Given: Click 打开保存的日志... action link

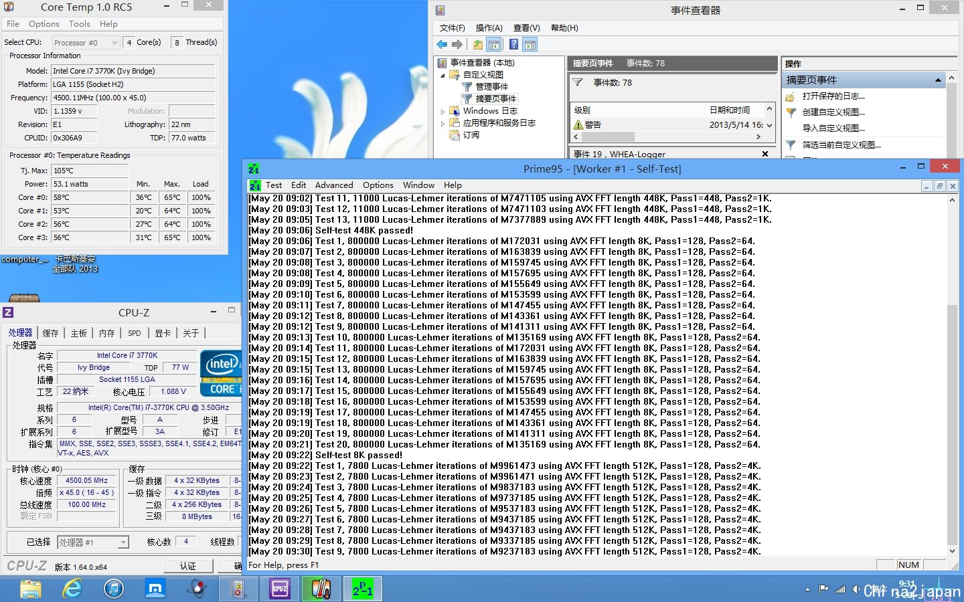Looking at the screenshot, I should (833, 96).
